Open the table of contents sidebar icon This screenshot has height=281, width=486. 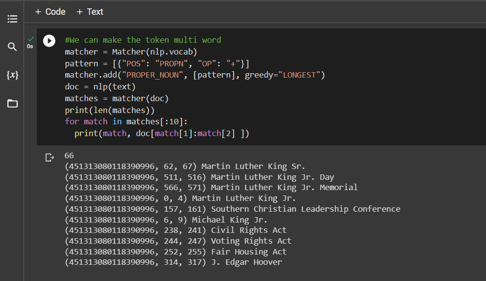click(x=12, y=19)
